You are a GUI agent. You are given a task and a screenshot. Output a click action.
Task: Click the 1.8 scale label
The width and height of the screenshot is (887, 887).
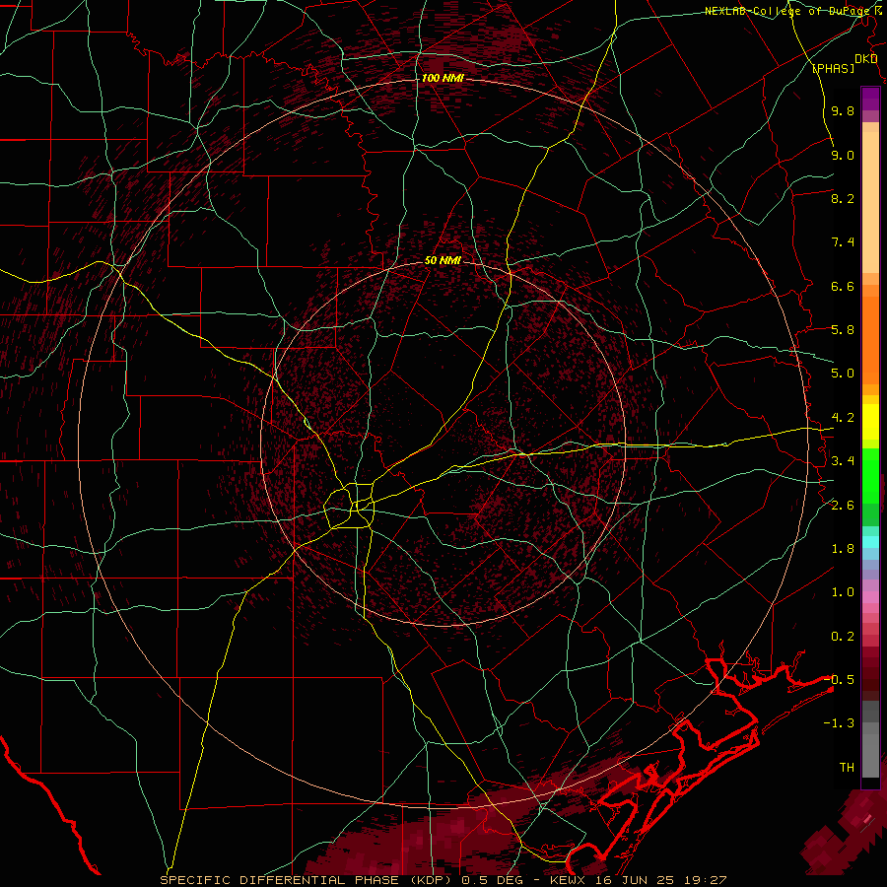pos(843,549)
